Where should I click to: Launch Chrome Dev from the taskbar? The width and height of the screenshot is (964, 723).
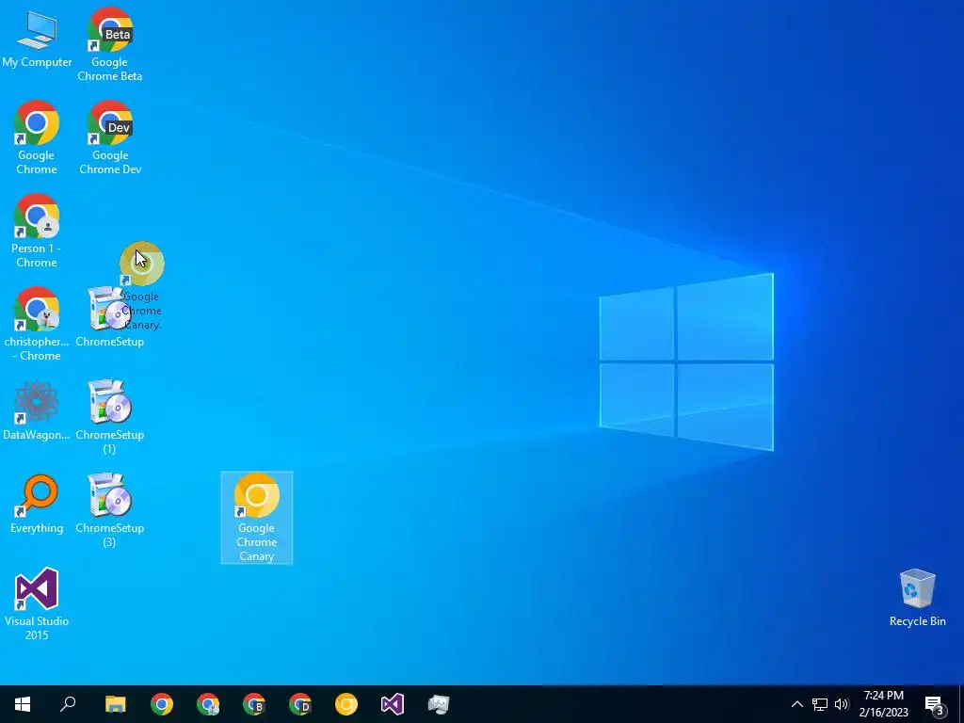pyautogui.click(x=300, y=704)
